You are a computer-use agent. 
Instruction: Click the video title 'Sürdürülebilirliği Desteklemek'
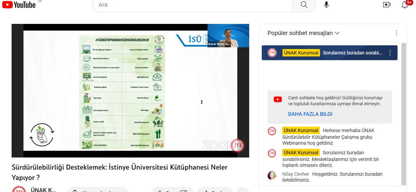120,172
